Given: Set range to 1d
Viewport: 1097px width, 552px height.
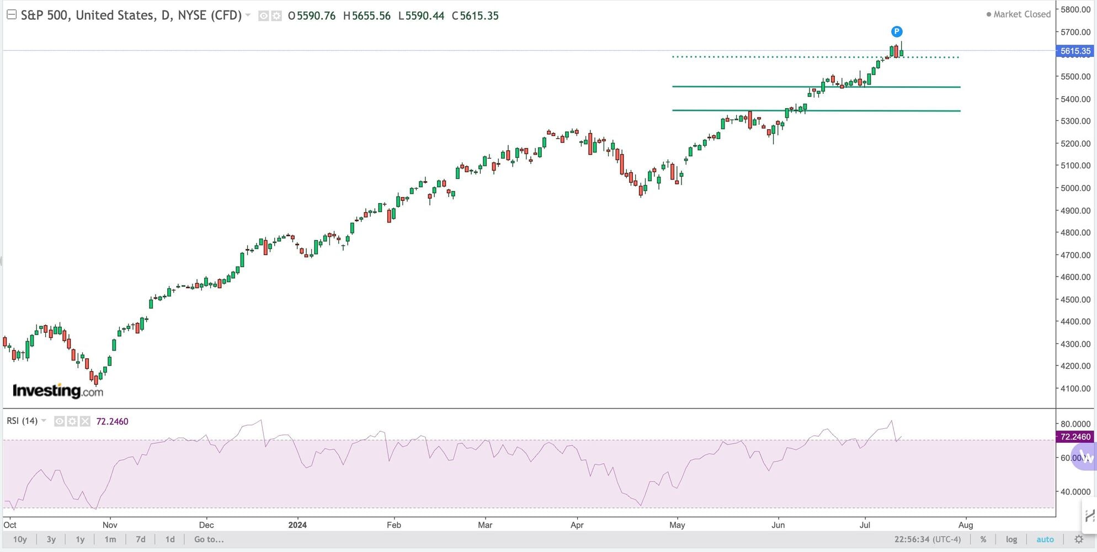Looking at the screenshot, I should [x=170, y=539].
